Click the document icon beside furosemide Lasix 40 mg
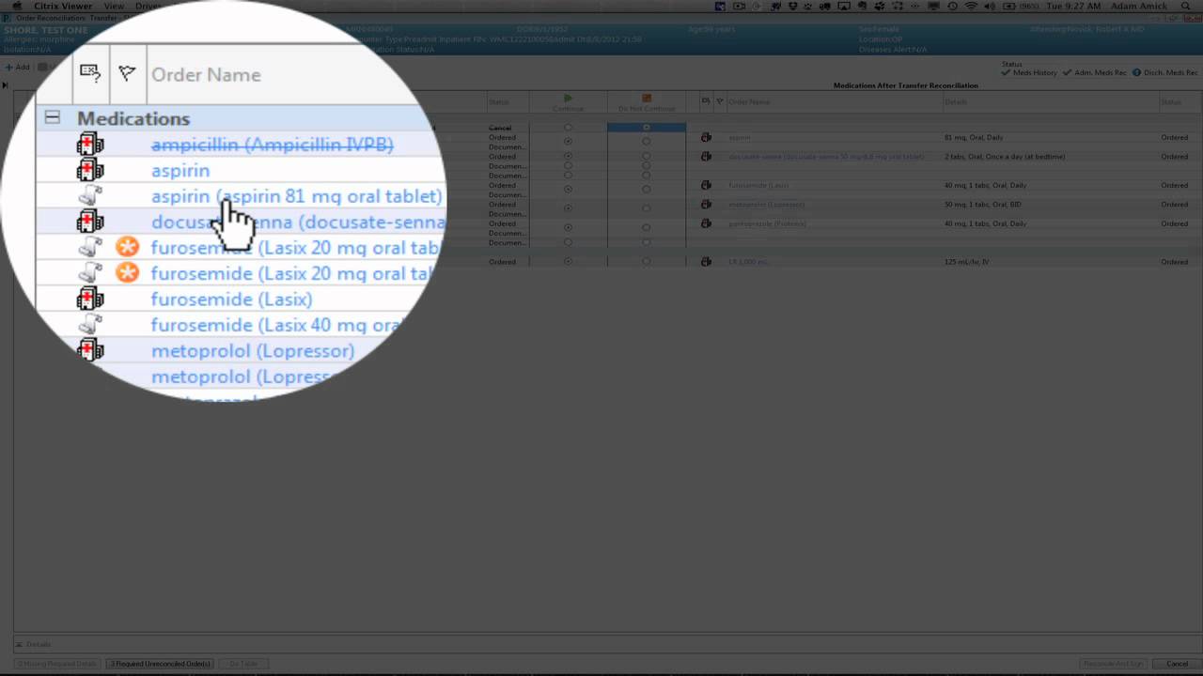1203x676 pixels. pyautogui.click(x=90, y=325)
